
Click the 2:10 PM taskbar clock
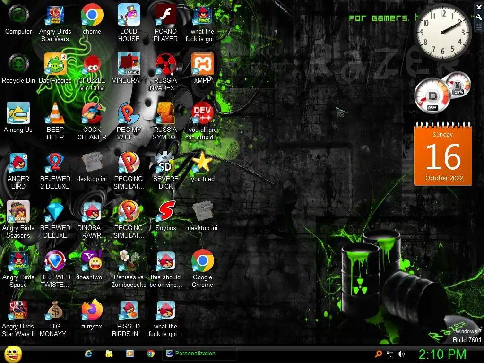click(442, 354)
